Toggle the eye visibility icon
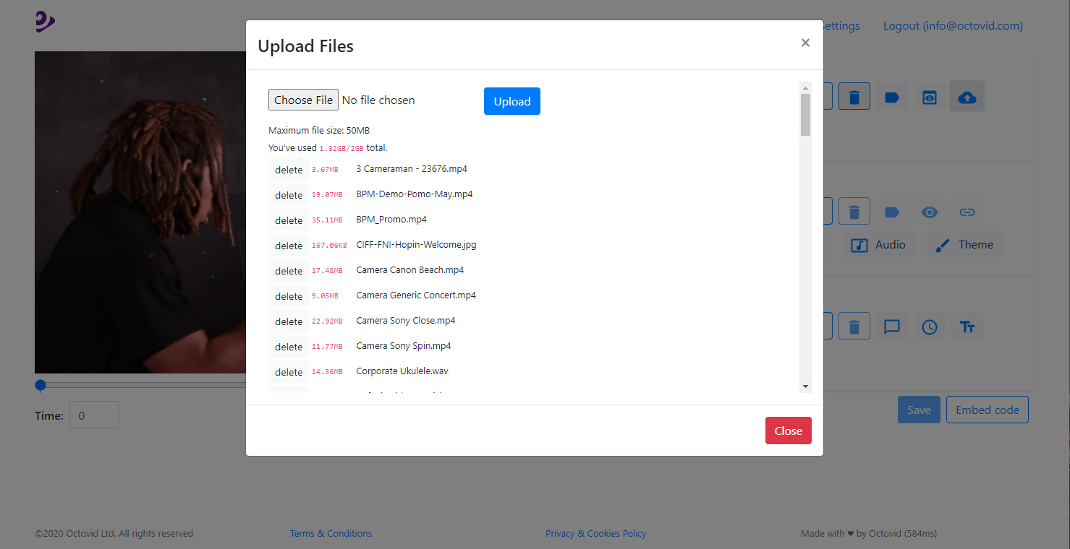The image size is (1070, 549). tap(930, 212)
